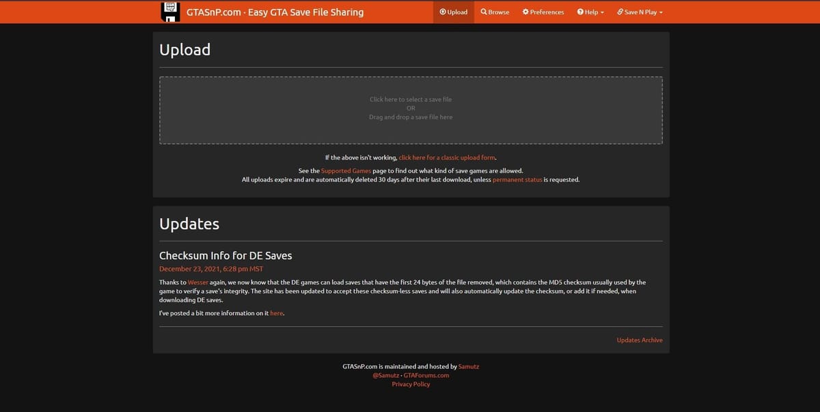The width and height of the screenshot is (820, 412).
Task: Click the magnifier icon beside Browse
Action: point(484,12)
